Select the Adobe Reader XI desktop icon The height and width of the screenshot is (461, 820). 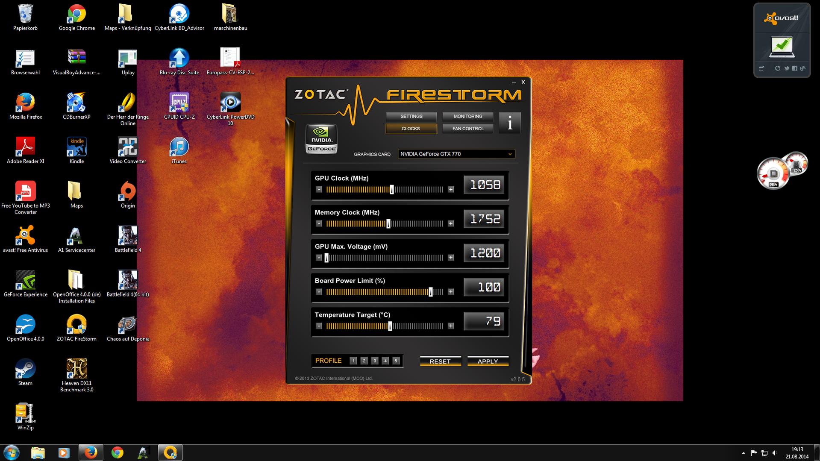point(25,151)
